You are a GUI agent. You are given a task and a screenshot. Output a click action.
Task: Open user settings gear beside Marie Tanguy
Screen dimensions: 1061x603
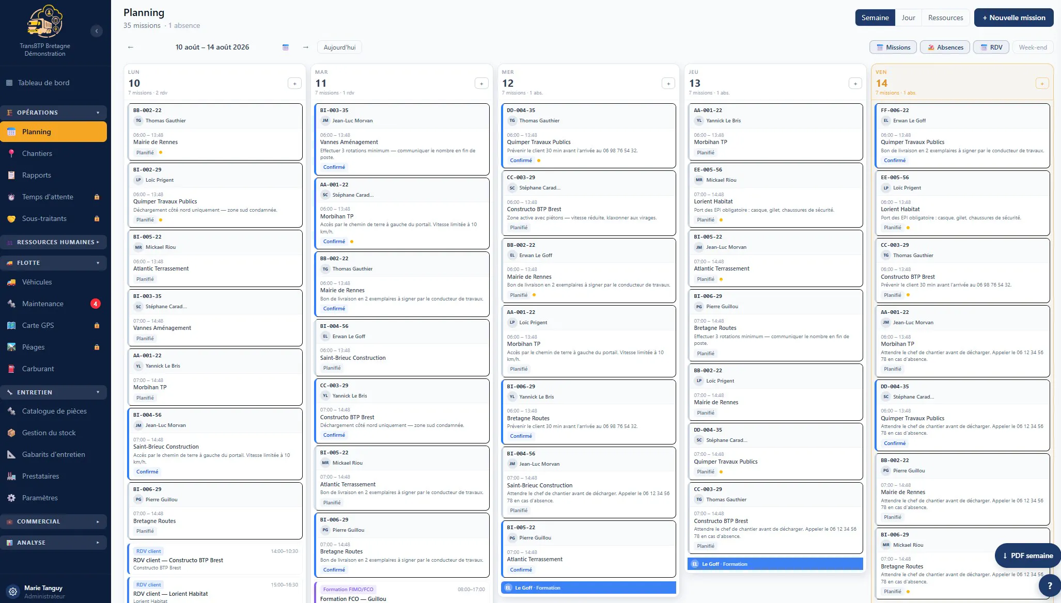point(13,592)
